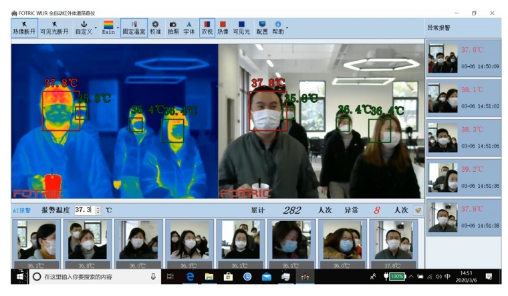Click the icon beside the abnormal count
This screenshot has width=508, height=296.
click(418, 210)
